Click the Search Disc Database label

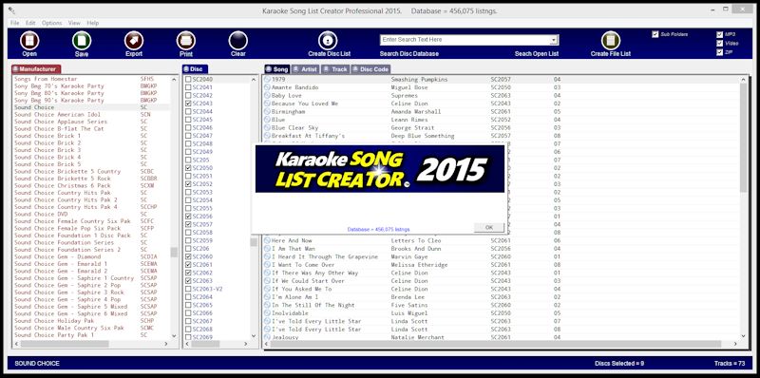coord(409,54)
